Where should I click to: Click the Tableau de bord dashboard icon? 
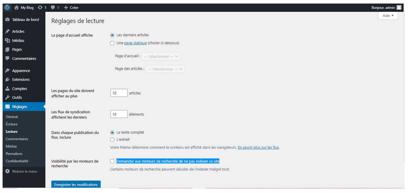coord(7,20)
